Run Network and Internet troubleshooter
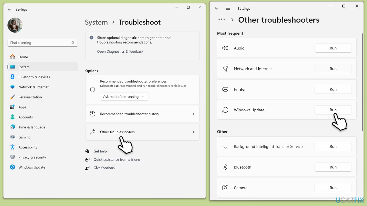The width and height of the screenshot is (367, 206). pyautogui.click(x=333, y=69)
